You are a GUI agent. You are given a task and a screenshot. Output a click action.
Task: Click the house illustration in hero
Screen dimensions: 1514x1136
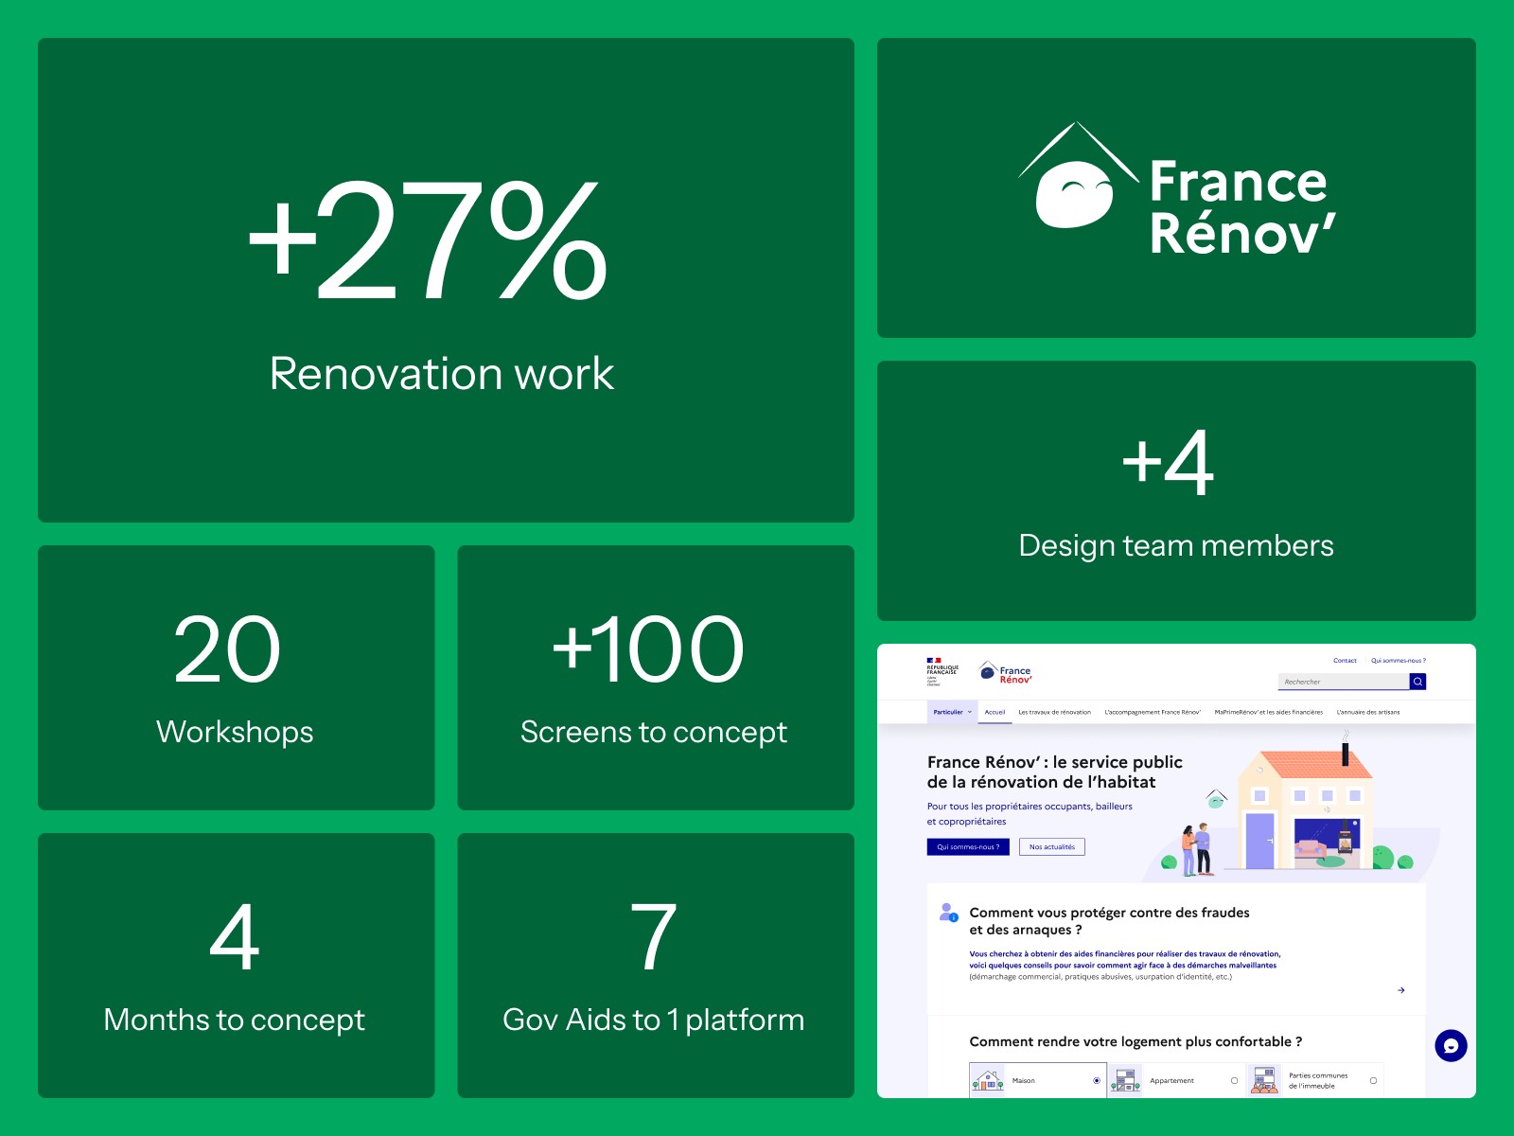coord(1304,808)
